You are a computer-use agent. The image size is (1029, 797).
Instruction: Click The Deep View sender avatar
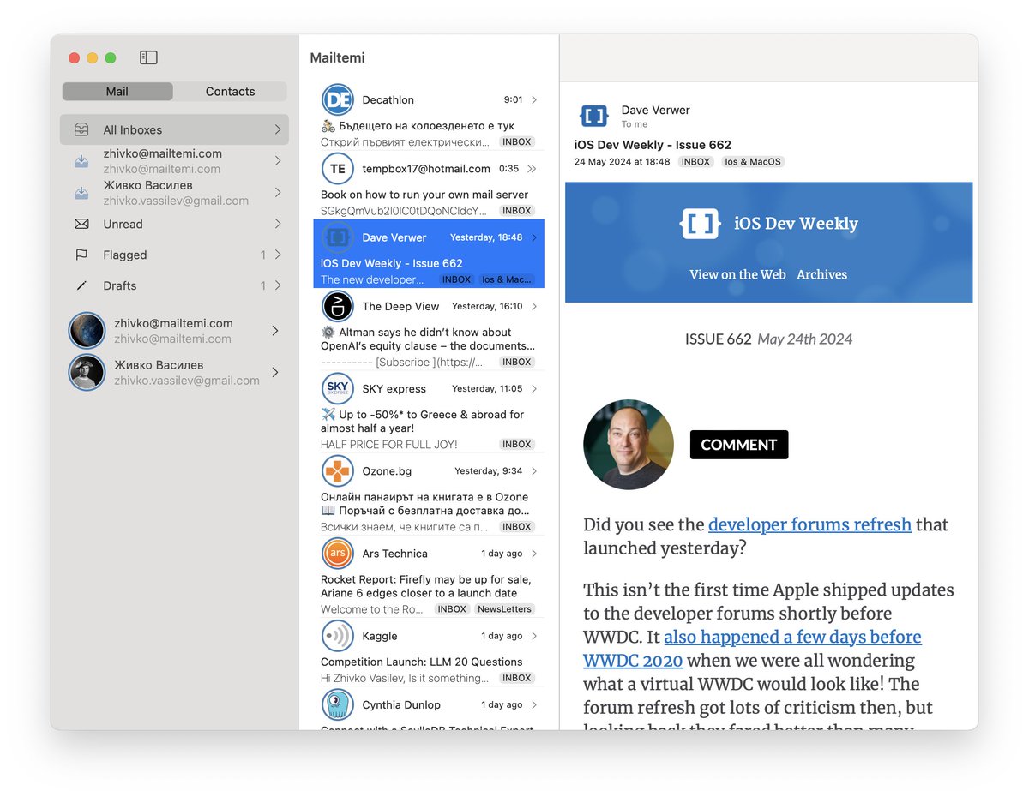coord(338,306)
